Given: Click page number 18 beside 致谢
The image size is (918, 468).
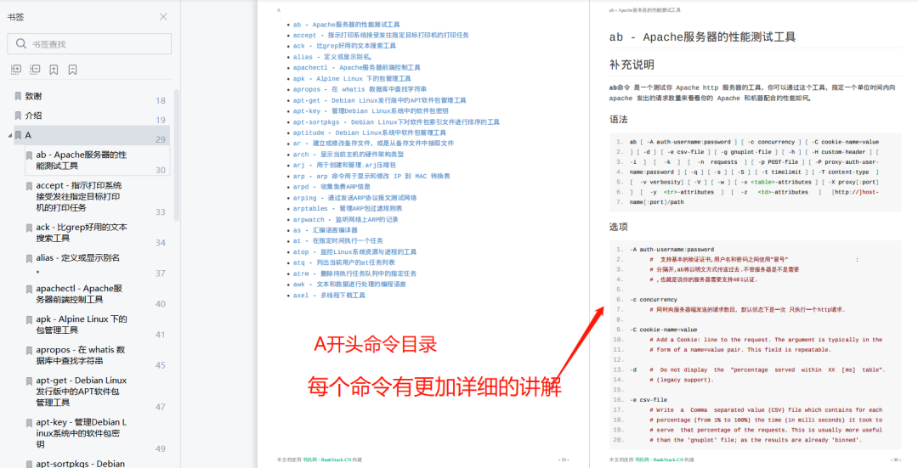Looking at the screenshot, I should pyautogui.click(x=161, y=100).
